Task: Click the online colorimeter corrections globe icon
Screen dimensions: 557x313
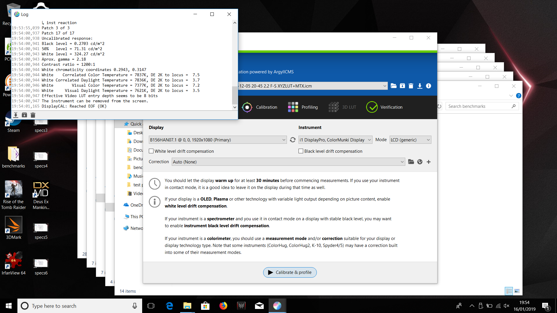Action: point(420,162)
